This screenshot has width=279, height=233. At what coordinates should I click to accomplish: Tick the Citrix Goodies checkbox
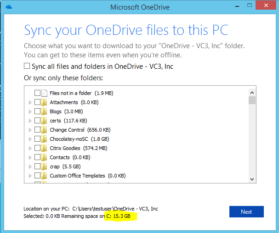click(37, 148)
